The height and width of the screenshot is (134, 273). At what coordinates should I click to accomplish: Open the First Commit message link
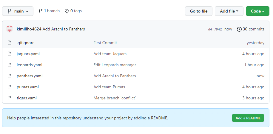click(105, 43)
